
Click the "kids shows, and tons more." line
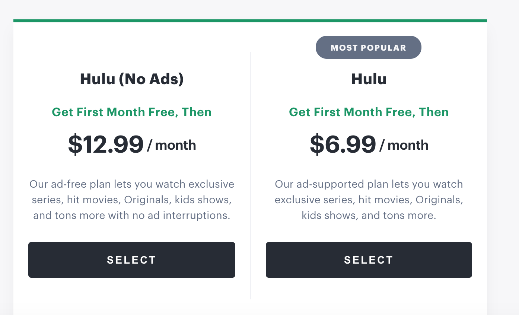tap(369, 215)
